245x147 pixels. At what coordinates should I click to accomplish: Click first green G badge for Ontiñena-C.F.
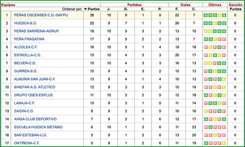tap(206, 143)
